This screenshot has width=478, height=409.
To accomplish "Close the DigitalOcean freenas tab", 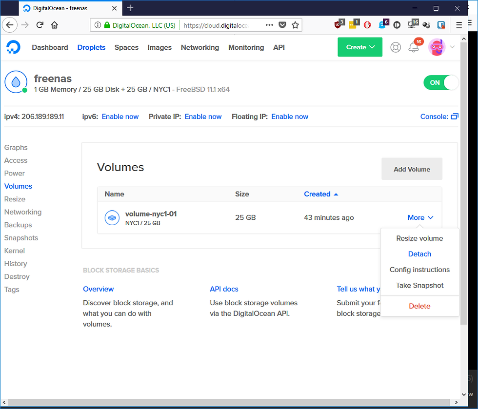I will (x=114, y=8).
